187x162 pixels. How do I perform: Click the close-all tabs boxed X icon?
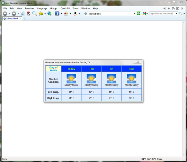178,8
